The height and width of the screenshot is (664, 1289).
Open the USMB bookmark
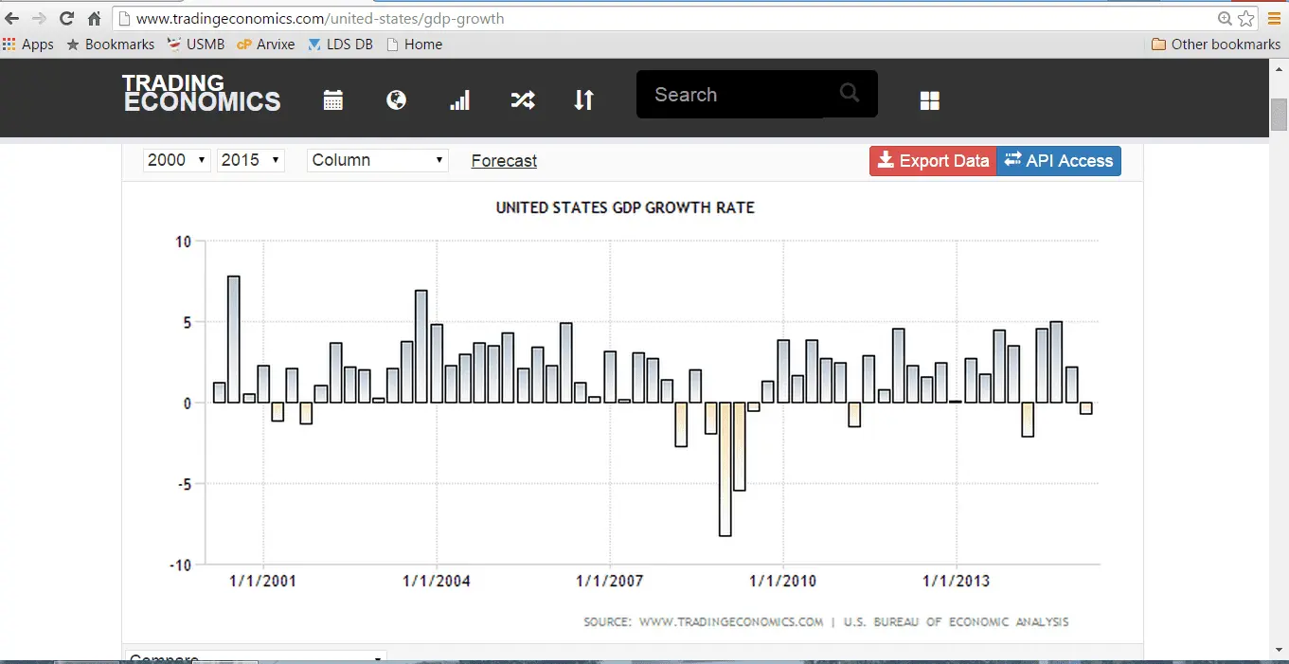[196, 44]
